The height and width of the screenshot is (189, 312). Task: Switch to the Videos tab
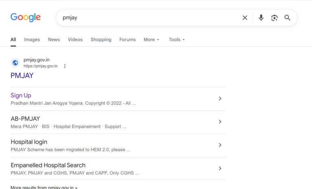[75, 39]
